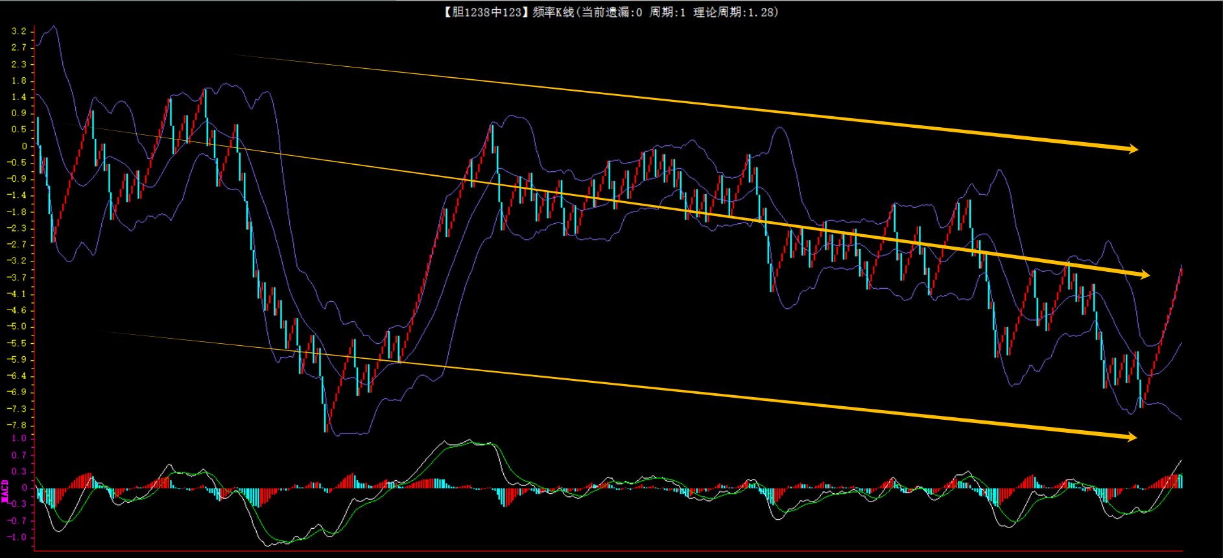Click the 3.2 label on the y-axis
Image resolution: width=1223 pixels, height=558 pixels.
pos(19,31)
